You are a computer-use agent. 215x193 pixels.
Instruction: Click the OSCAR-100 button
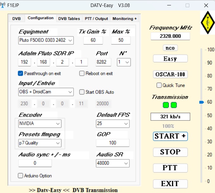point(170,74)
